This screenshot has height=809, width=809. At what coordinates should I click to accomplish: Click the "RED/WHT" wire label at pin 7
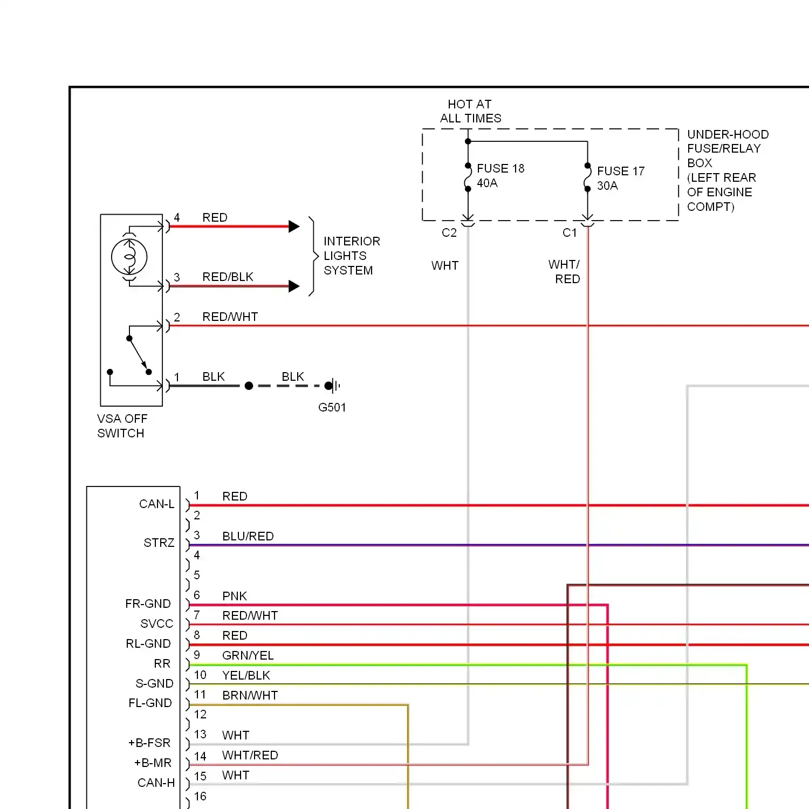(x=250, y=615)
